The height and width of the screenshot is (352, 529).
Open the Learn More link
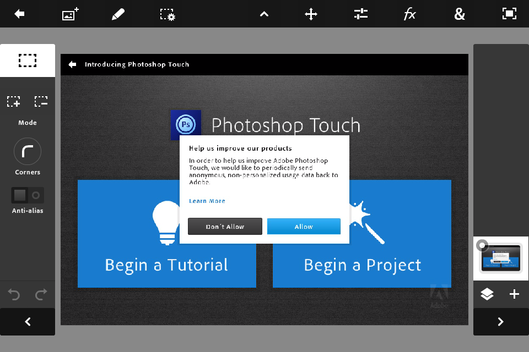(x=207, y=201)
